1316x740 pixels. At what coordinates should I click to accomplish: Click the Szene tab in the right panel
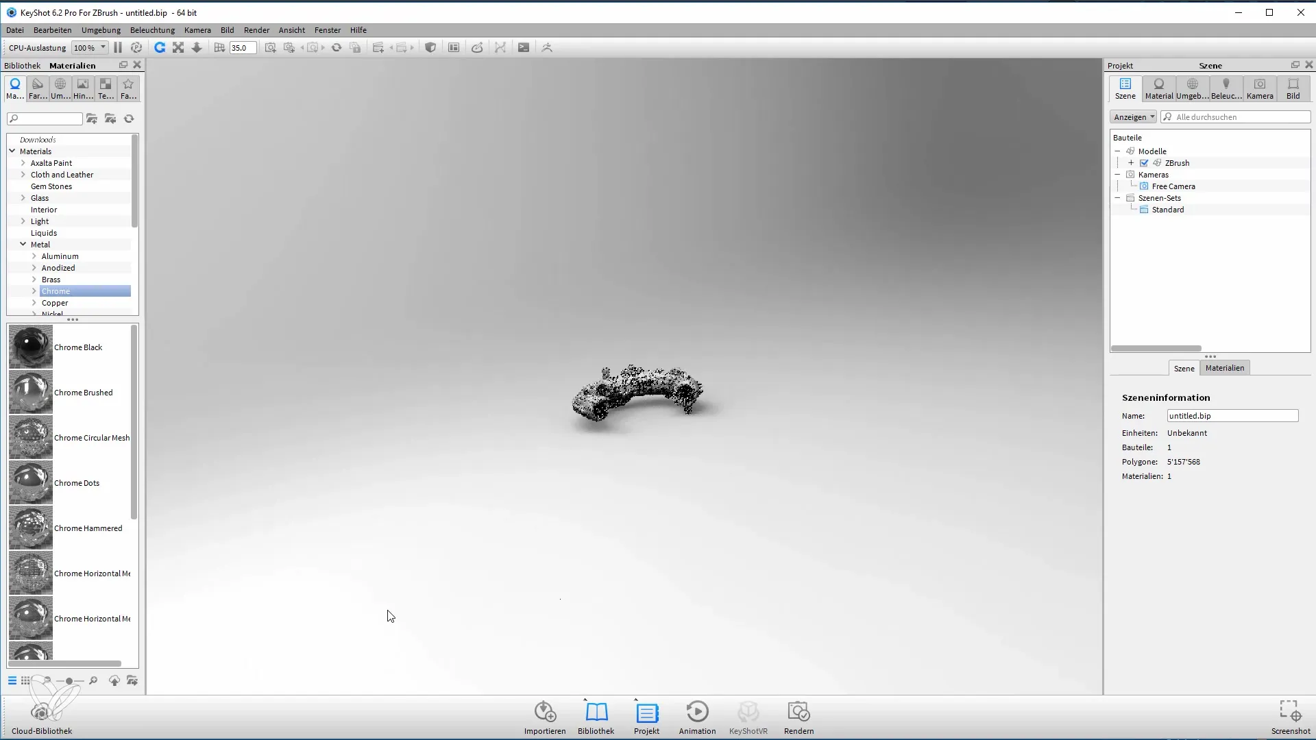pos(1185,368)
